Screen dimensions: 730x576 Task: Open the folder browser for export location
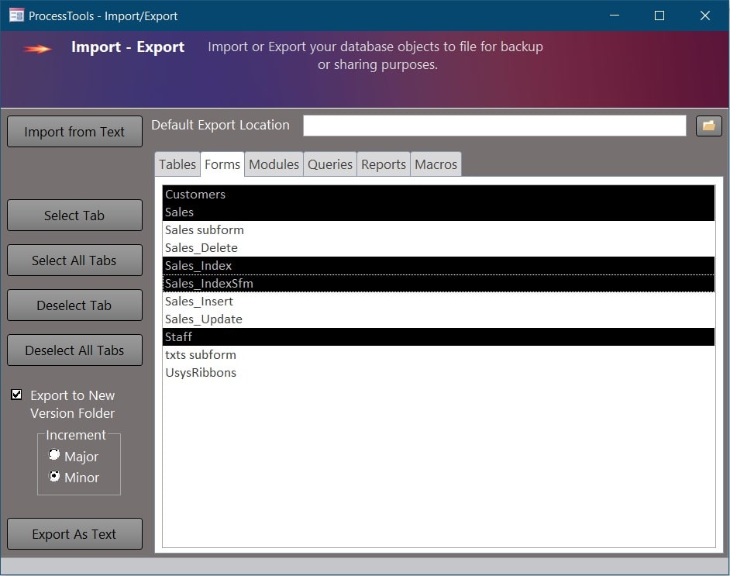[x=708, y=125]
